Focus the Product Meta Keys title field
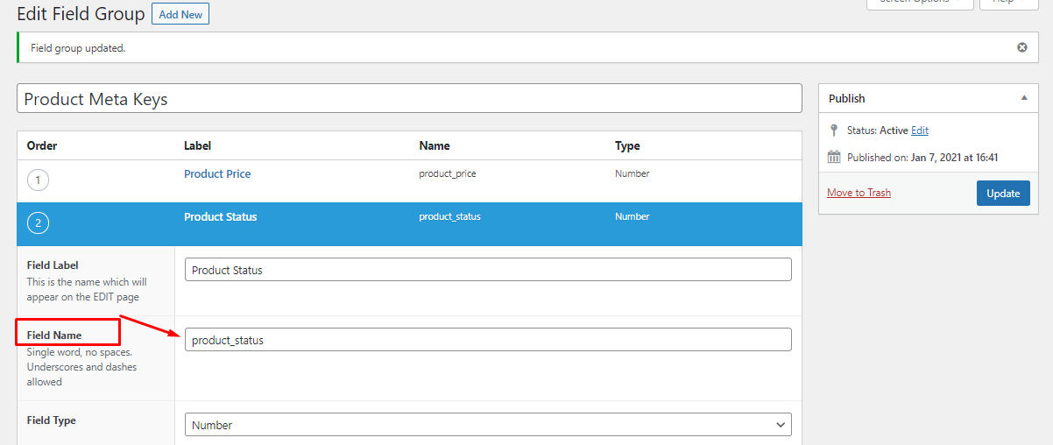The image size is (1053, 445). pos(409,99)
